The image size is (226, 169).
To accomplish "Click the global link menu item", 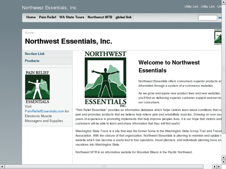I will click(123, 17).
